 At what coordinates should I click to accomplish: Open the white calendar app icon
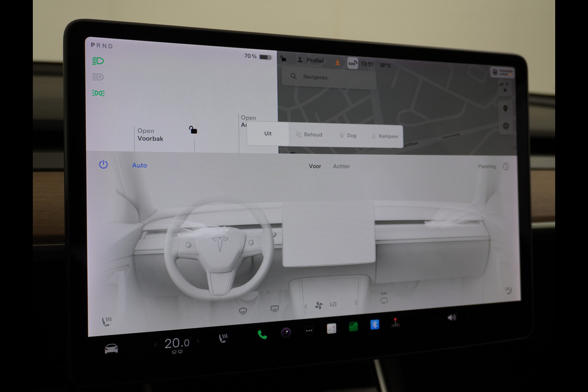(332, 328)
